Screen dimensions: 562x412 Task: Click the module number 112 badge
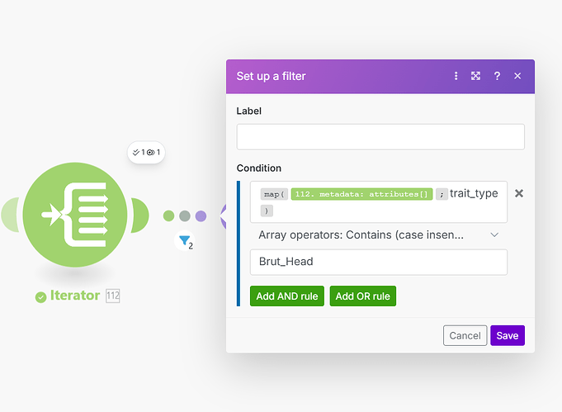[112, 296]
